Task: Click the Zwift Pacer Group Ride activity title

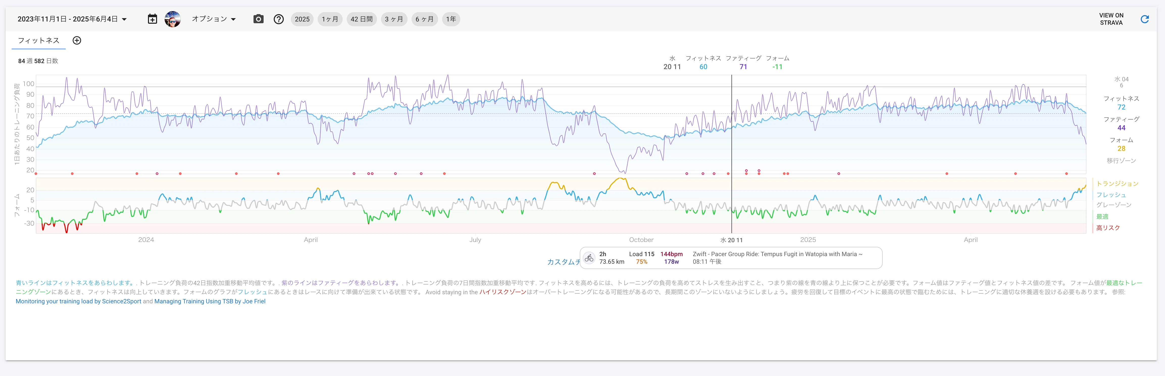Action: 777,254
